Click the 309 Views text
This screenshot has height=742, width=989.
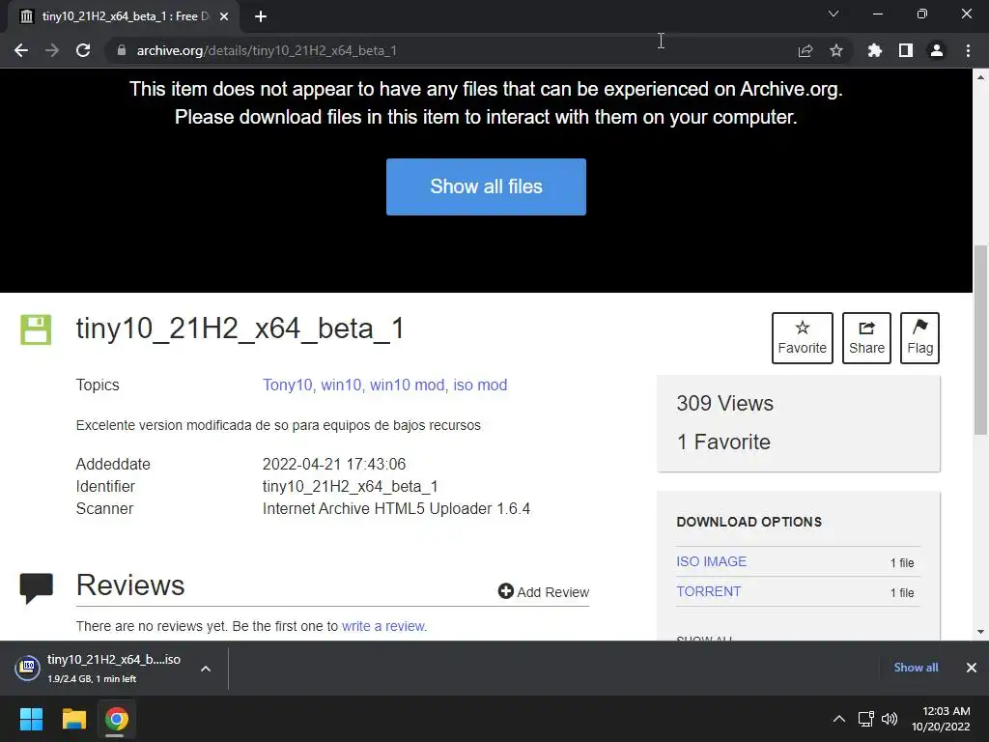724,403
